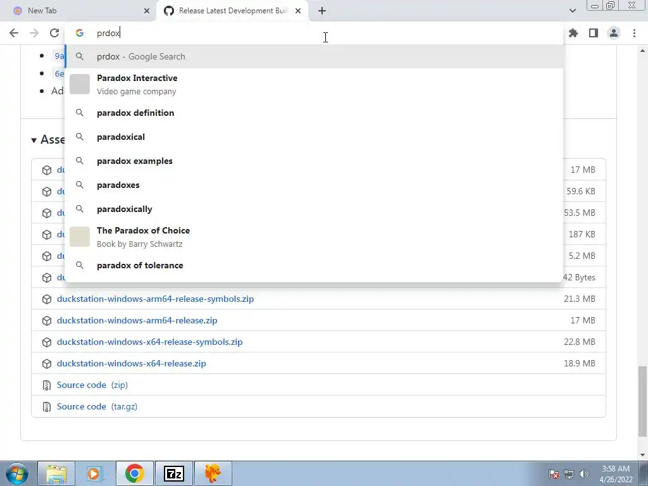Click the package icon in the 5.2 MB row
648x486 pixels.
[47, 256]
